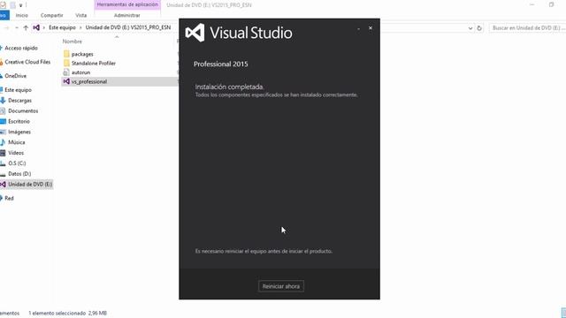Open Descargas folder in sidebar
This screenshot has height=318, width=566.
(x=19, y=101)
